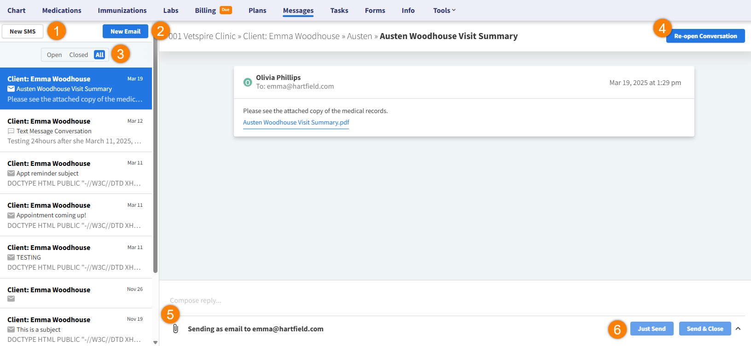The image size is (751, 346).
Task: Open Austen Woodhouse Visit Summary.pdf attachment
Action: click(296, 122)
